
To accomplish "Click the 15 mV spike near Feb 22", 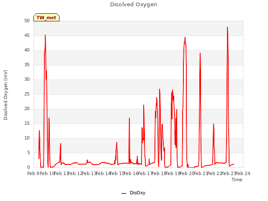I will (x=214, y=124).
